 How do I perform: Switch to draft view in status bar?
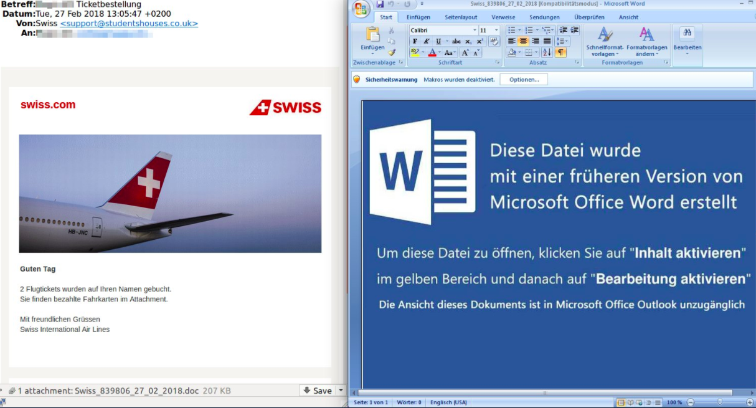[658, 402]
